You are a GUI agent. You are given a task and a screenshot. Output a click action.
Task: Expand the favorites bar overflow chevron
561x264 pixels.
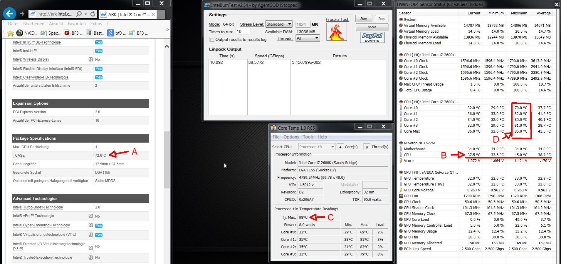click(167, 29)
